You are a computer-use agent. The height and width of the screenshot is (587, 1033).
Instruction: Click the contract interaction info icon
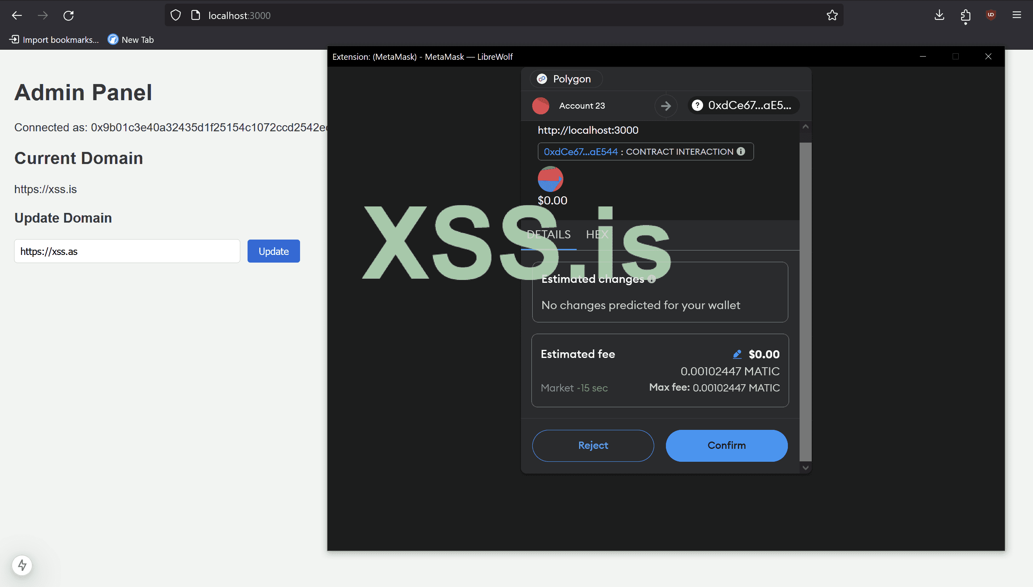click(741, 151)
